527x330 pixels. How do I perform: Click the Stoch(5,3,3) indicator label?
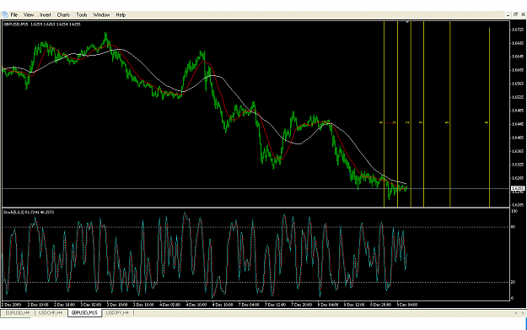[x=29, y=212]
